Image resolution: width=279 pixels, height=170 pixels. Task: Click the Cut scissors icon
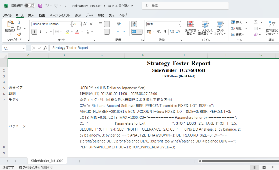19,22
